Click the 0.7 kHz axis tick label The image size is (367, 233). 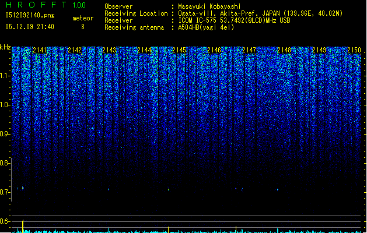click(5, 192)
